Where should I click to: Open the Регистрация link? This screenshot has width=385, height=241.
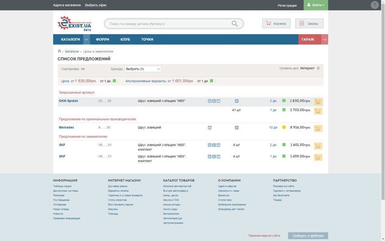(287, 5)
